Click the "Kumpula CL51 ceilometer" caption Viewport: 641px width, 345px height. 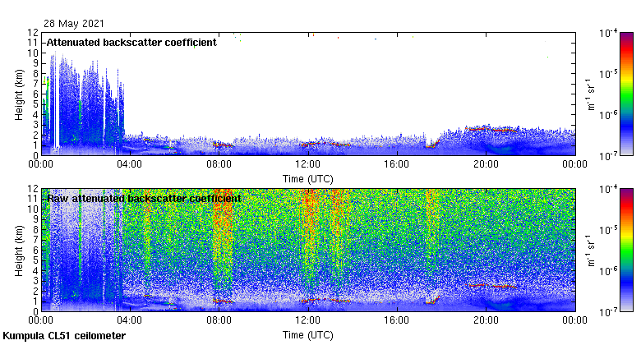tap(64, 336)
